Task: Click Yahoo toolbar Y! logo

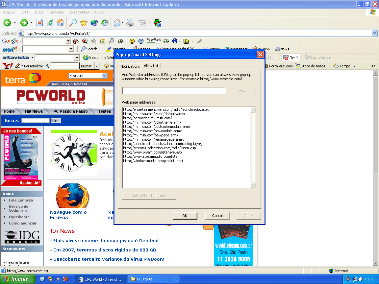Action: (x=8, y=66)
